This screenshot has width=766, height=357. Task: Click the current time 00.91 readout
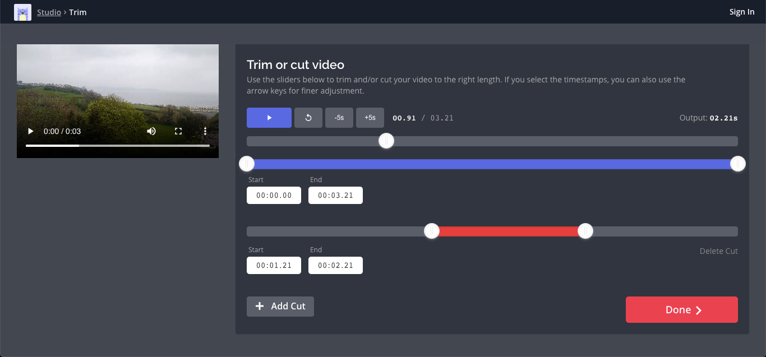tap(404, 118)
